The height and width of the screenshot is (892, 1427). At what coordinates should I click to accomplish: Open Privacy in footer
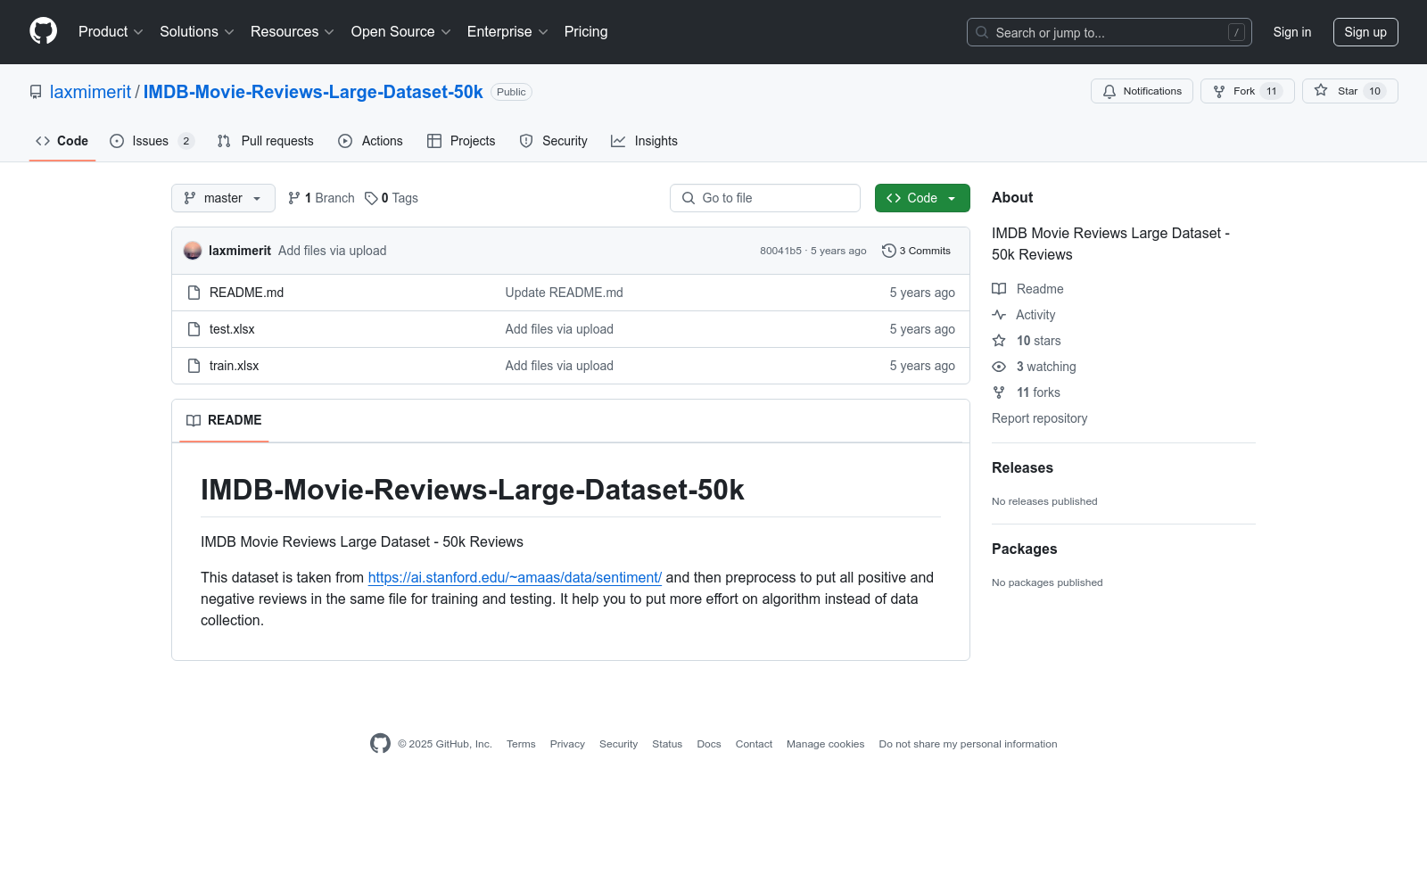click(567, 744)
